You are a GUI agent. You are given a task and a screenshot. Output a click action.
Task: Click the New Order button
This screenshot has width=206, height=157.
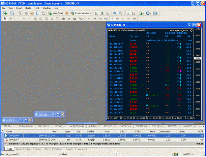coord(56,13)
